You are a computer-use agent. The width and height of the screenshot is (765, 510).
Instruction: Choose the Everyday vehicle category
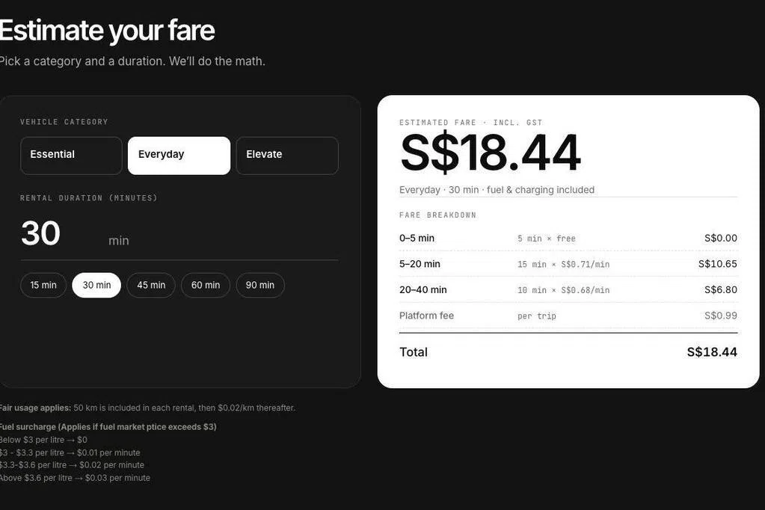pyautogui.click(x=179, y=156)
